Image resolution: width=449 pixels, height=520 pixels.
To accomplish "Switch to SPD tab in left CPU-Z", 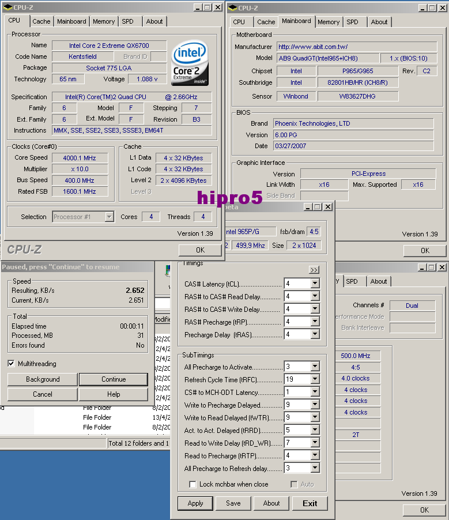I will pyautogui.click(x=128, y=21).
